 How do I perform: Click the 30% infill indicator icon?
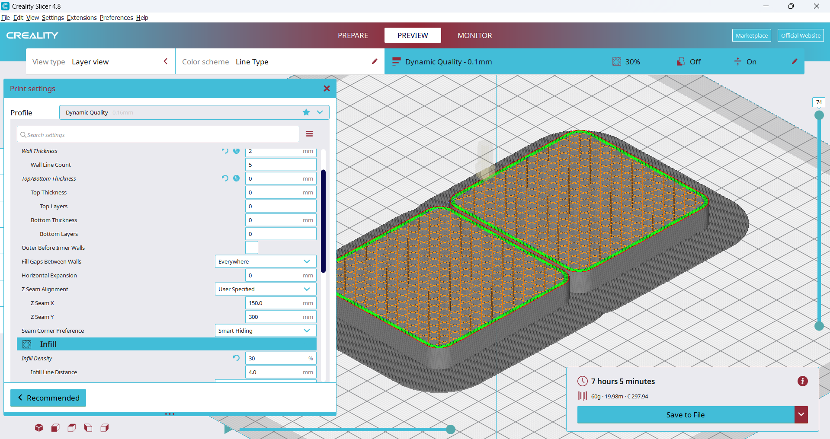(x=617, y=61)
